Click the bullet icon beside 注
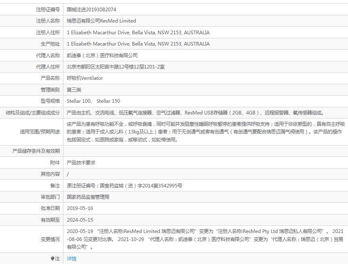This screenshot has height=264, width=348. pyautogui.click(x=53, y=258)
